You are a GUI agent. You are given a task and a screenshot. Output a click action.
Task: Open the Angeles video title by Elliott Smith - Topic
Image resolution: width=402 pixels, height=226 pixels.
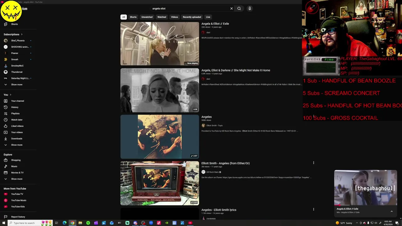click(206, 117)
